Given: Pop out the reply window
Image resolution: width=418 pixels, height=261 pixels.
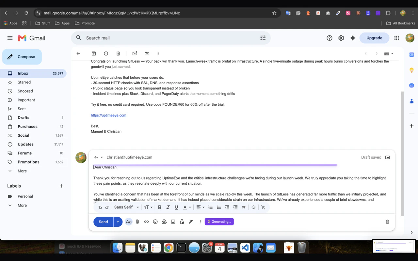Looking at the screenshot, I should [387, 157].
